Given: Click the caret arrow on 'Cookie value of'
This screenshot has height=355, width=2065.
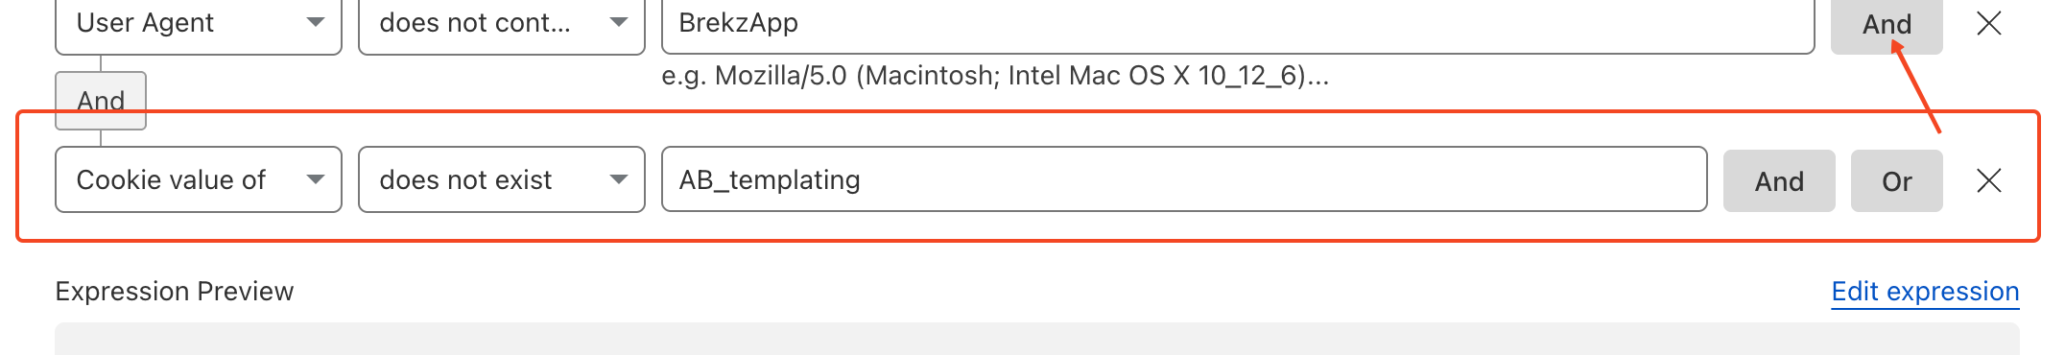Looking at the screenshot, I should pyautogui.click(x=315, y=179).
